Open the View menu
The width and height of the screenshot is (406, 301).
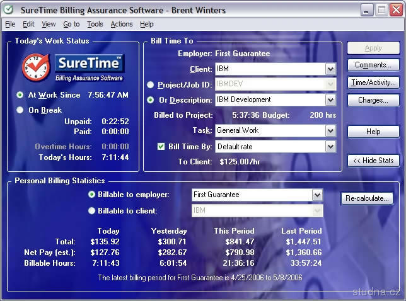pos(49,24)
